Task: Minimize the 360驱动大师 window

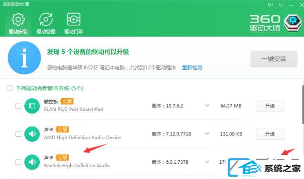Action: click(291, 5)
